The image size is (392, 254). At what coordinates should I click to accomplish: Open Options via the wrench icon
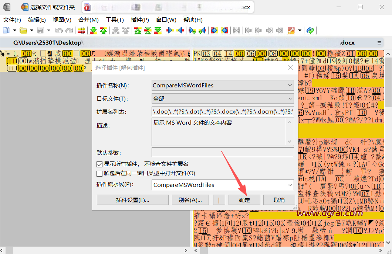(x=291, y=30)
